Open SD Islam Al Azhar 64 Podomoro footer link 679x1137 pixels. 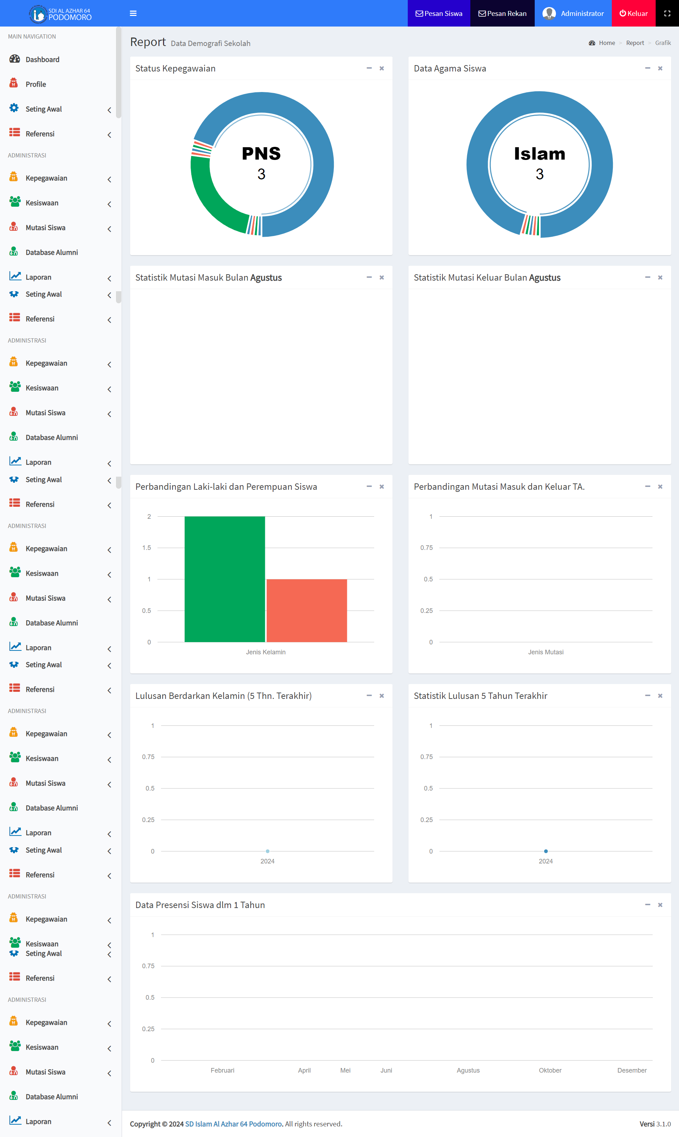click(233, 1124)
